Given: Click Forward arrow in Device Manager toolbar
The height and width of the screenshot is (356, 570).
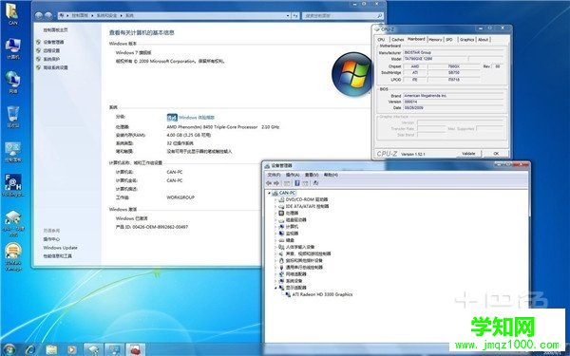Looking at the screenshot, I should (276, 183).
